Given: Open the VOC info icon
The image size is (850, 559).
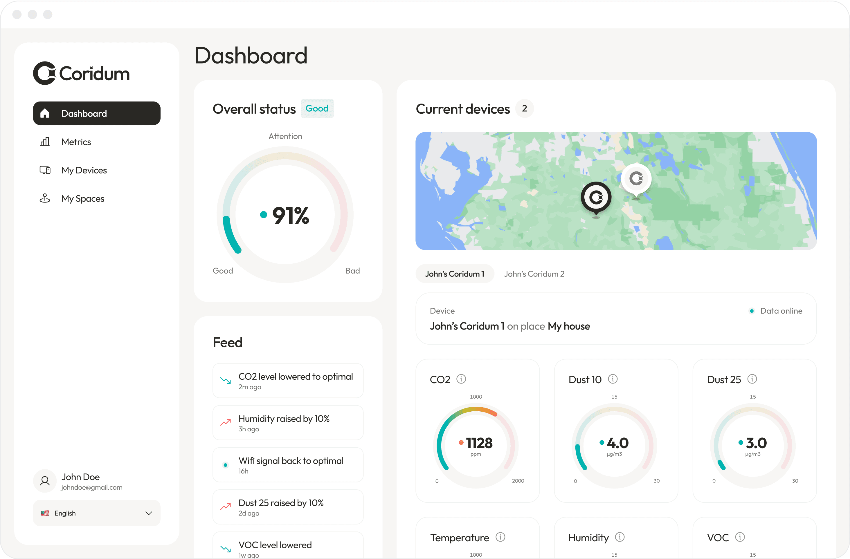Looking at the screenshot, I should [x=740, y=537].
